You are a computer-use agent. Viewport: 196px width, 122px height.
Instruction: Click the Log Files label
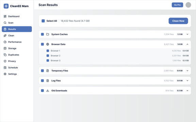(x=56, y=81)
